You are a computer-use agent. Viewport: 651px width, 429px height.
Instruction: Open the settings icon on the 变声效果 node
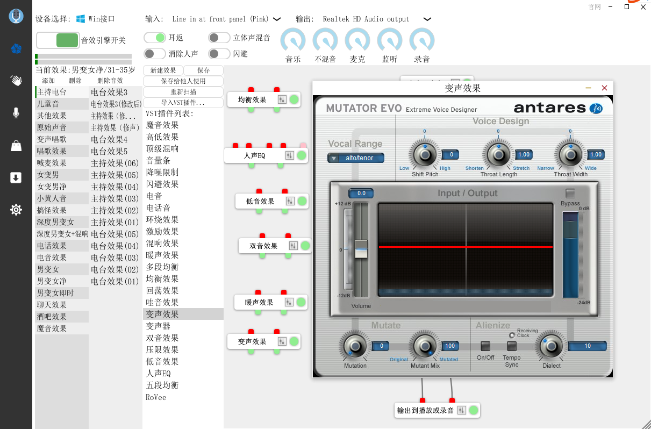[x=283, y=341]
